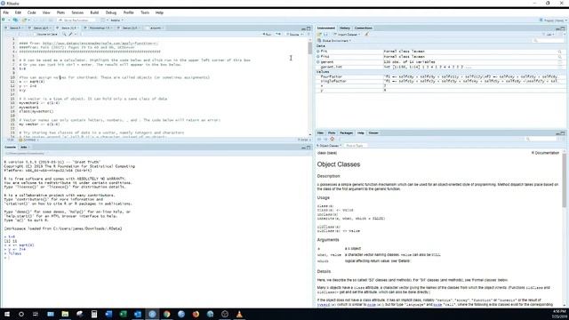Open Chrome from the taskbar
The height and width of the screenshot is (320, 569).
(x=166, y=314)
